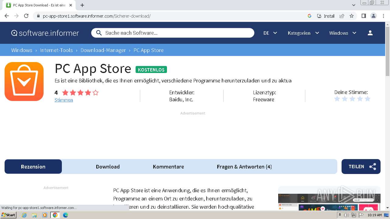The width and height of the screenshot is (390, 219).
Task: Open the Chrome profile avatar
Action: click(x=373, y=16)
